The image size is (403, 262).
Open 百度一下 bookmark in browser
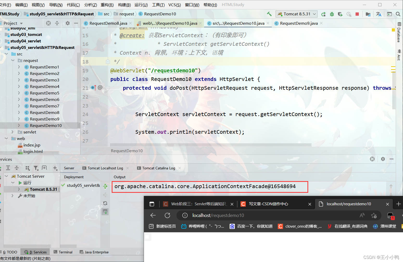coord(251,226)
